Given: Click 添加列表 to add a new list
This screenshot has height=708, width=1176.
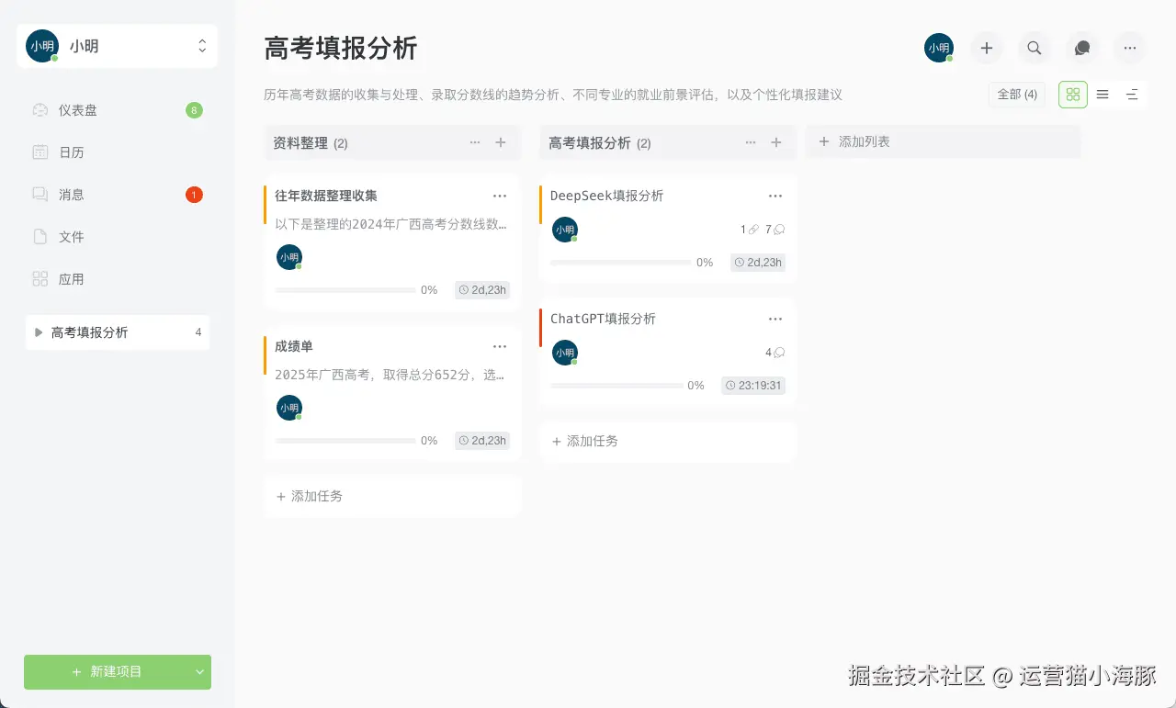Looking at the screenshot, I should 856,140.
